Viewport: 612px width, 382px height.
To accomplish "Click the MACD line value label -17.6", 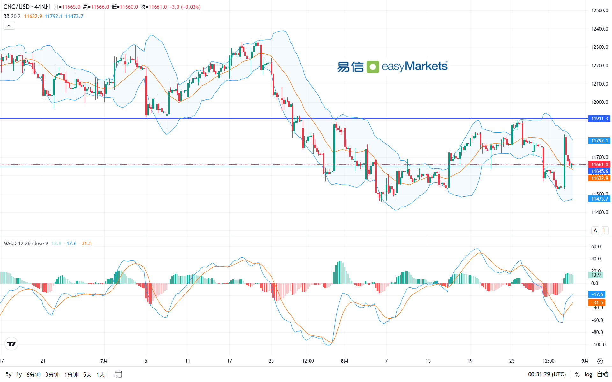I will pyautogui.click(x=597, y=294).
